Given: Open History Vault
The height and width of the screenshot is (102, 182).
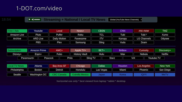Looking at the screenshot, I should coord(80,54).
